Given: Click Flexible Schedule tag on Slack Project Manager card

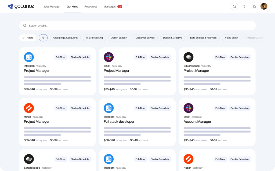Looking at the screenshot, I should click(160, 57).
